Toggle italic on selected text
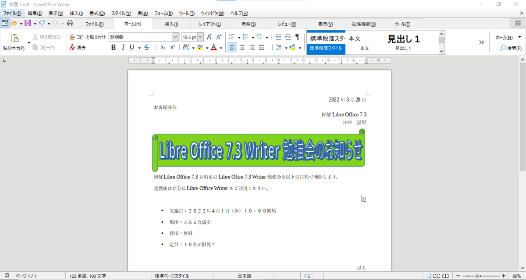Screen dimensions: 526x280 [123, 47]
